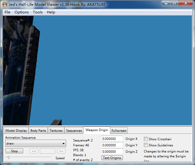Close the Model Viewer window
The image size is (195, 165).
coord(186,3)
